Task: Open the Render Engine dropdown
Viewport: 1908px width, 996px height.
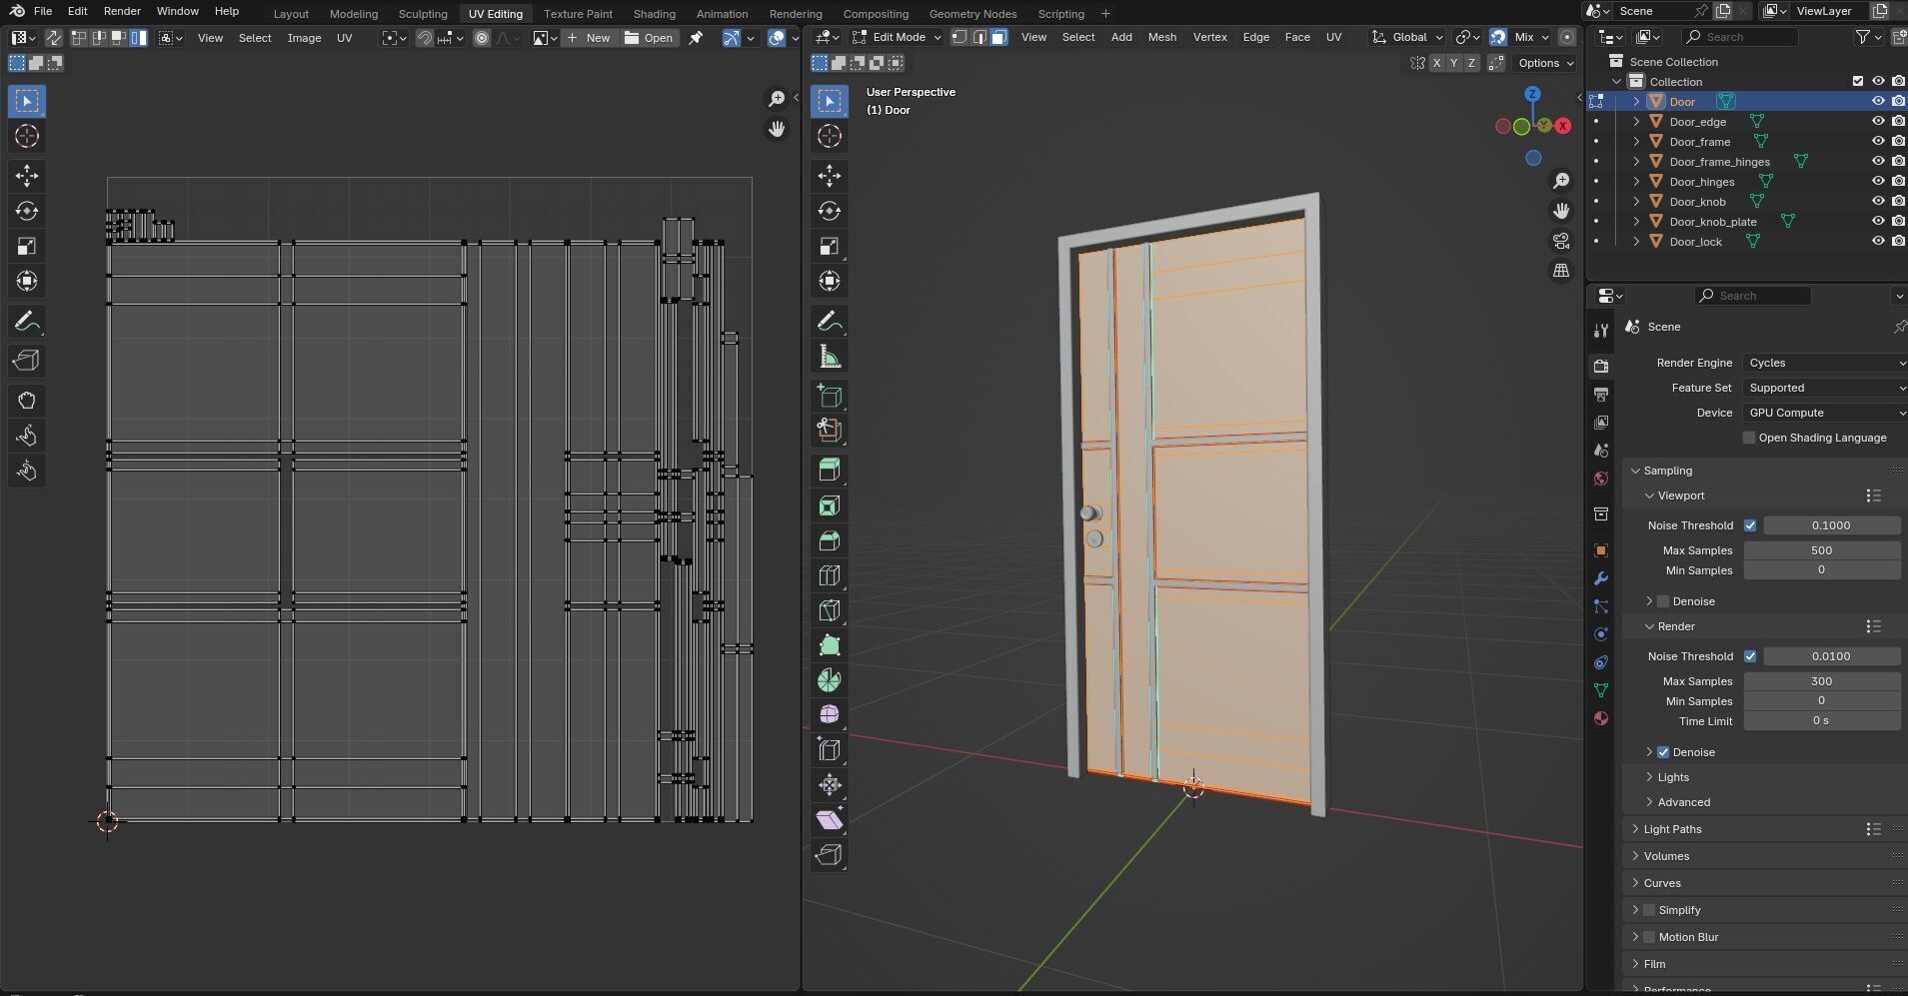Action: click(1824, 363)
